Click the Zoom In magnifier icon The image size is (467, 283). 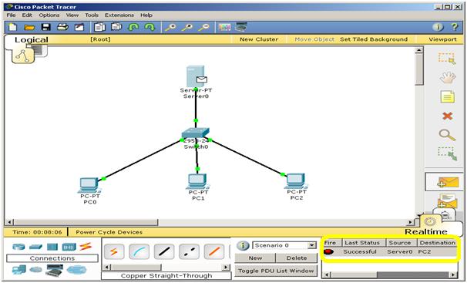tap(170, 28)
